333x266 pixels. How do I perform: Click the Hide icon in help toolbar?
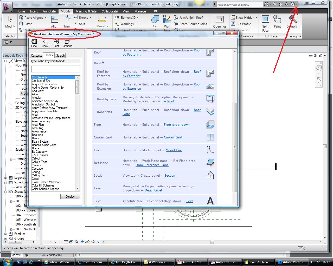pos(34,43)
